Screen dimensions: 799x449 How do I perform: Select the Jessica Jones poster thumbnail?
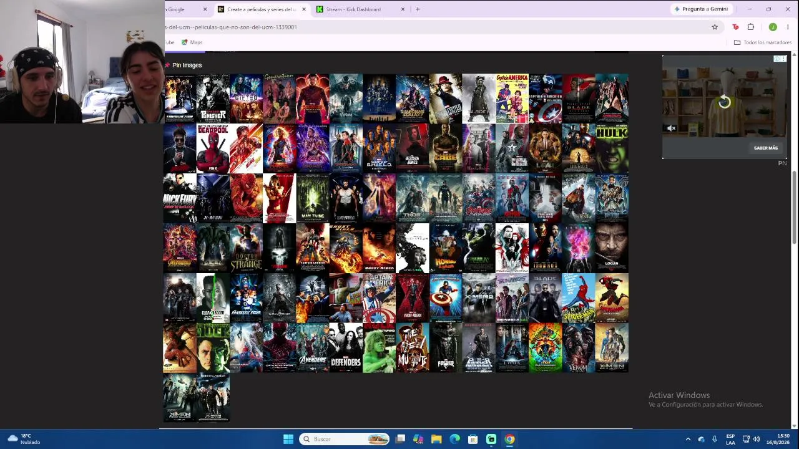(413, 148)
